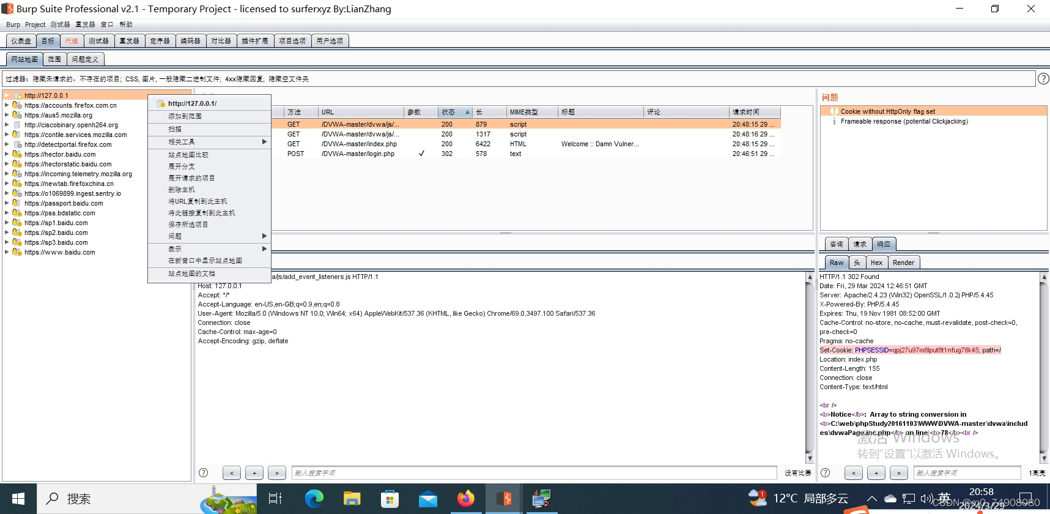Open File Explorer from the taskbar

(x=352, y=499)
